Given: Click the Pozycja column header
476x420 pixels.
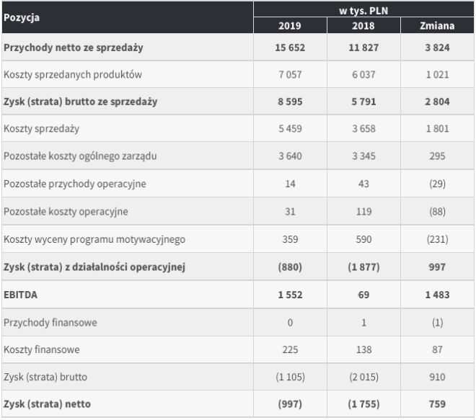Looking at the screenshot, I should (22, 16).
